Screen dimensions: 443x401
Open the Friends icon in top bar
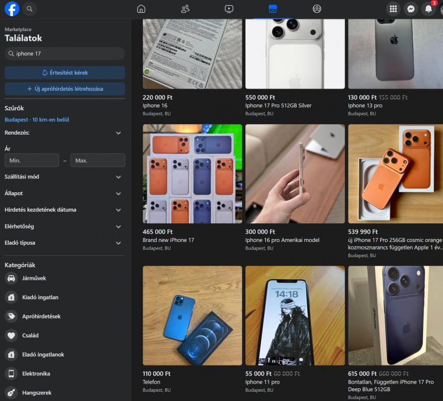click(185, 9)
